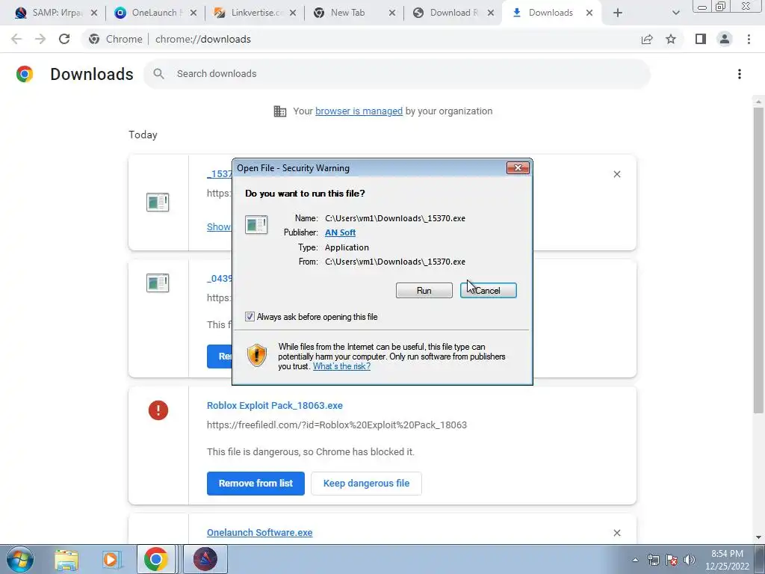This screenshot has width=765, height=574.
Task: Show hidden system tray icons
Action: [635, 560]
